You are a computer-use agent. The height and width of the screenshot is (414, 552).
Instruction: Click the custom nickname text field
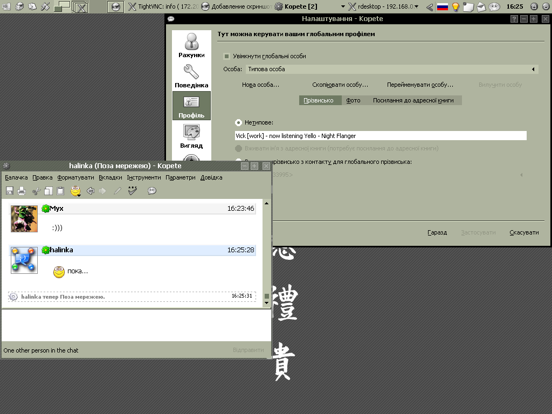tap(381, 136)
